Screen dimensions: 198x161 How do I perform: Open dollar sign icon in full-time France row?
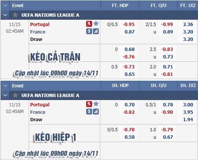tap(89, 31)
